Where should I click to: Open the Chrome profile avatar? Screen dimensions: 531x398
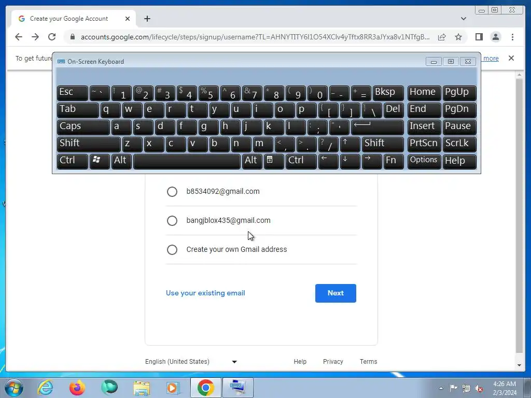tap(495, 37)
